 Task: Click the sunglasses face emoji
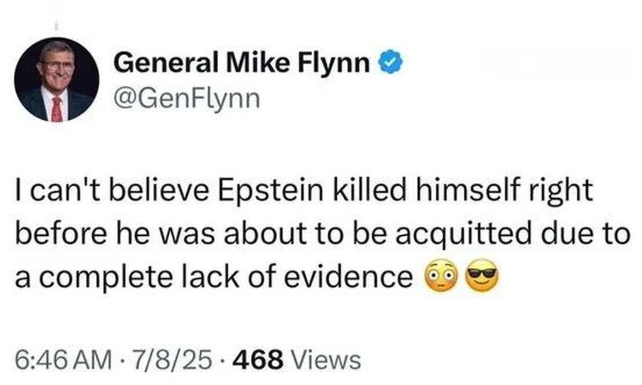tap(481, 275)
